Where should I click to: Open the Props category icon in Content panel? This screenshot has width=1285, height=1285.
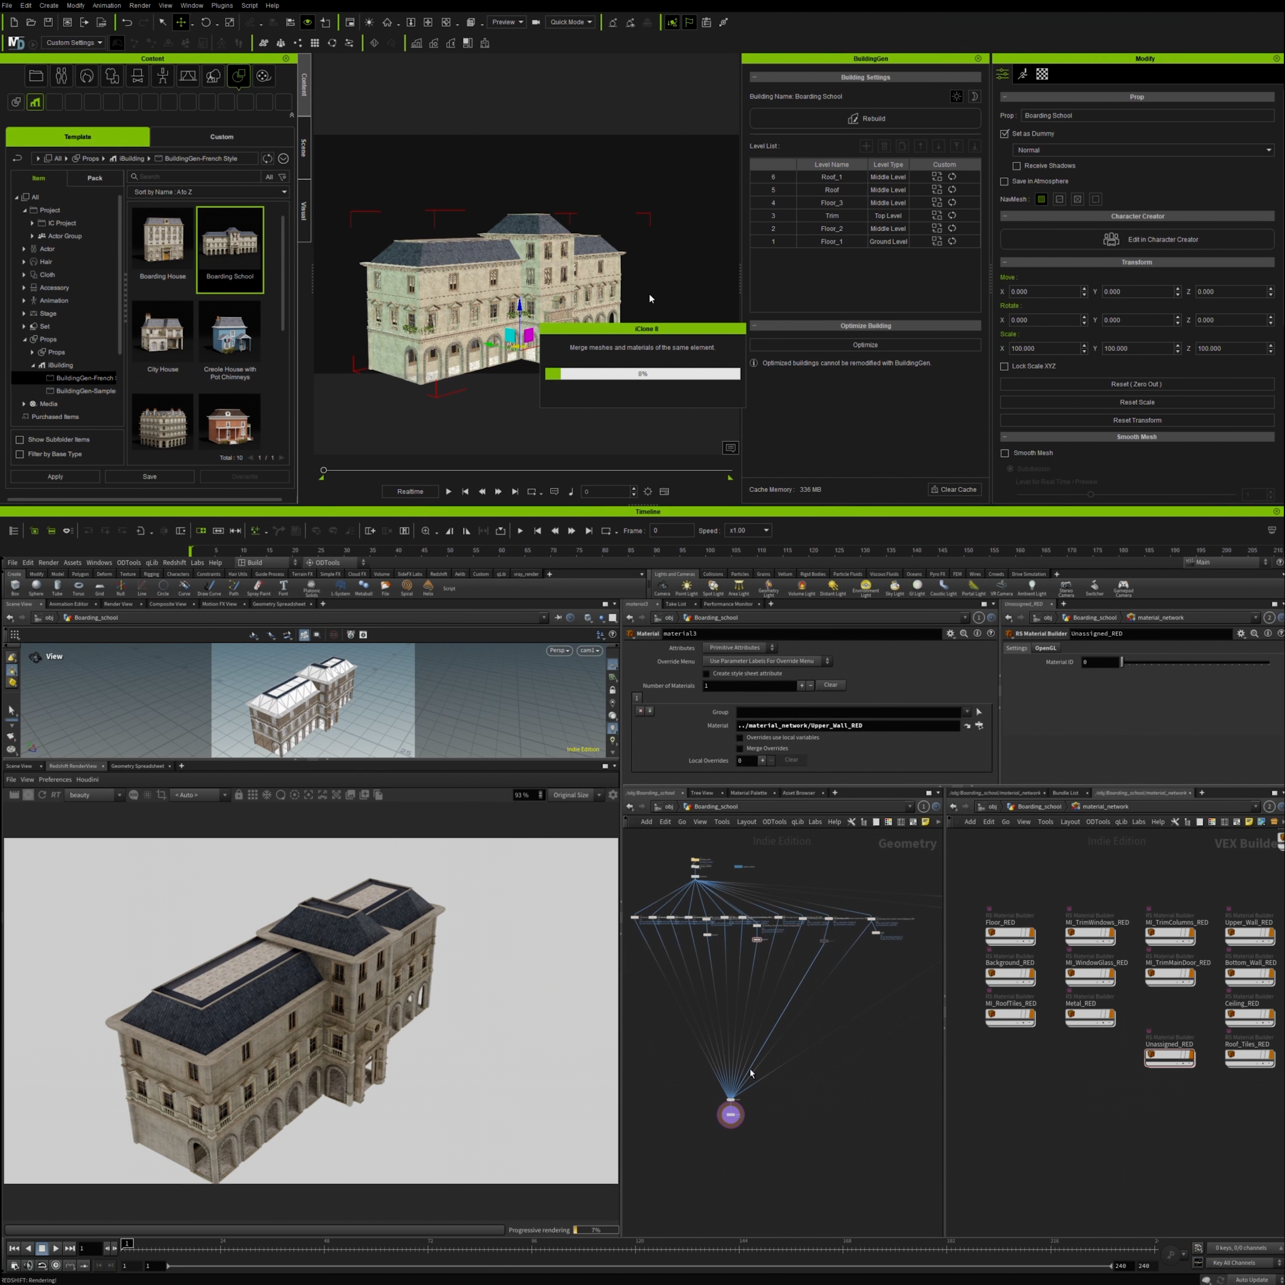click(x=239, y=76)
